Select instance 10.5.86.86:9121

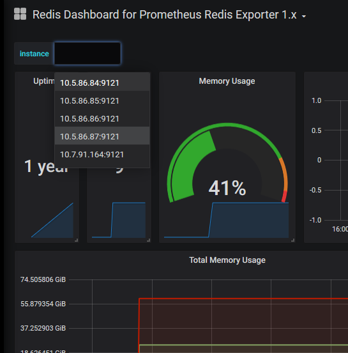click(102, 119)
